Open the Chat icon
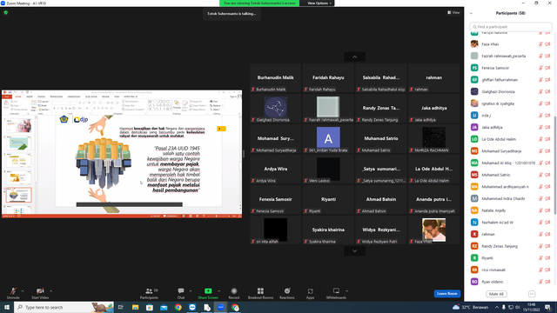 pos(181,291)
